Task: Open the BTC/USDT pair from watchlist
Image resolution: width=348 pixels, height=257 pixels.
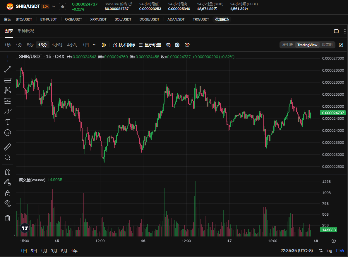Action: tap(24, 19)
